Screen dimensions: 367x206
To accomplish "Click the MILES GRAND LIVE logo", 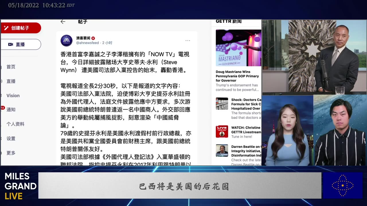I will pyautogui.click(x=20, y=186).
